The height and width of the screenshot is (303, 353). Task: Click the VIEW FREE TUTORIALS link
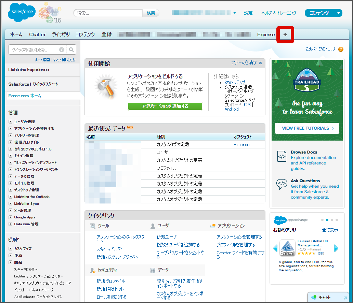(x=306, y=128)
